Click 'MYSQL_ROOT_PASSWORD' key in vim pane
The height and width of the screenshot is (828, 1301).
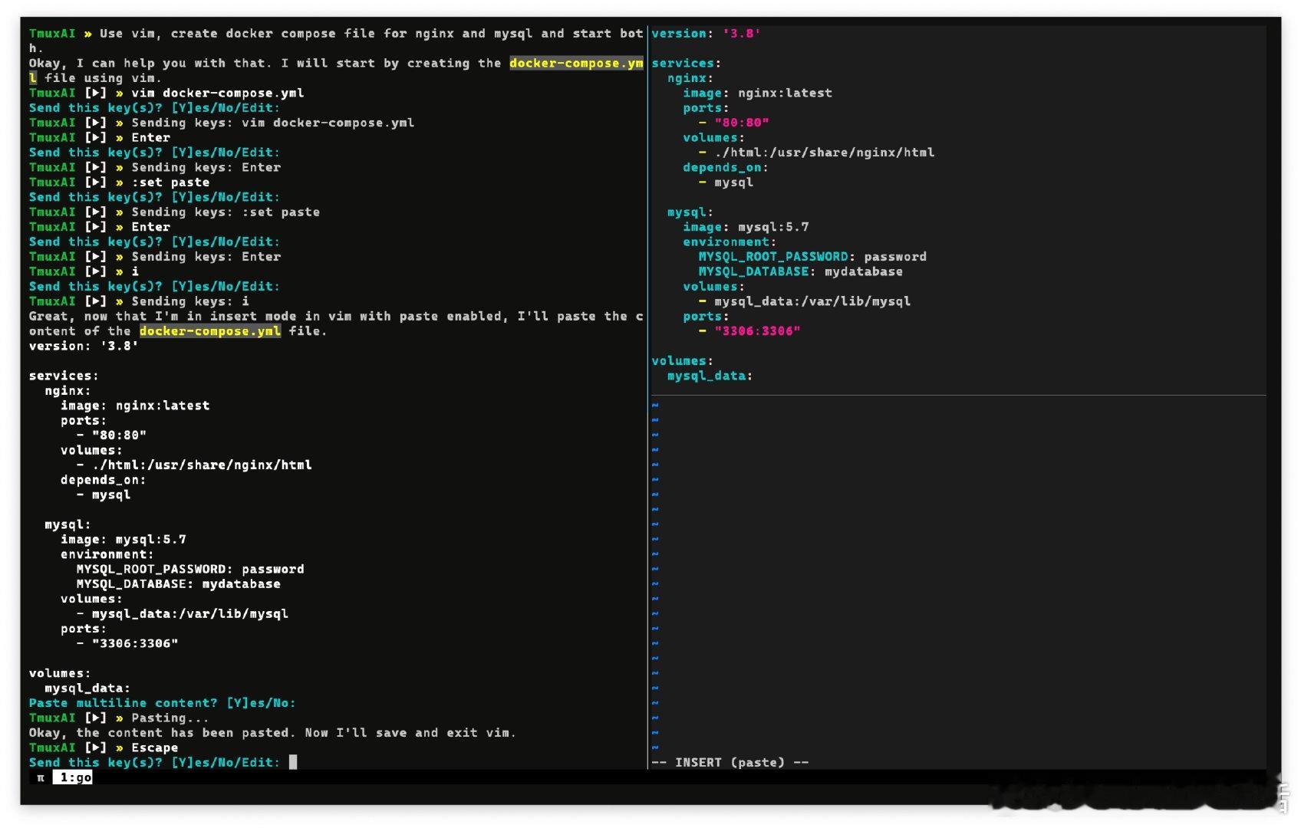click(773, 257)
